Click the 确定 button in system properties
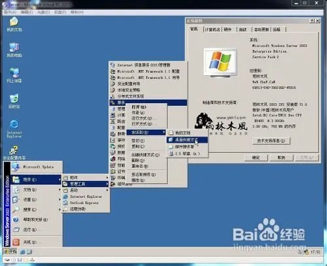Screen dimensions: 327x266 [256, 158]
